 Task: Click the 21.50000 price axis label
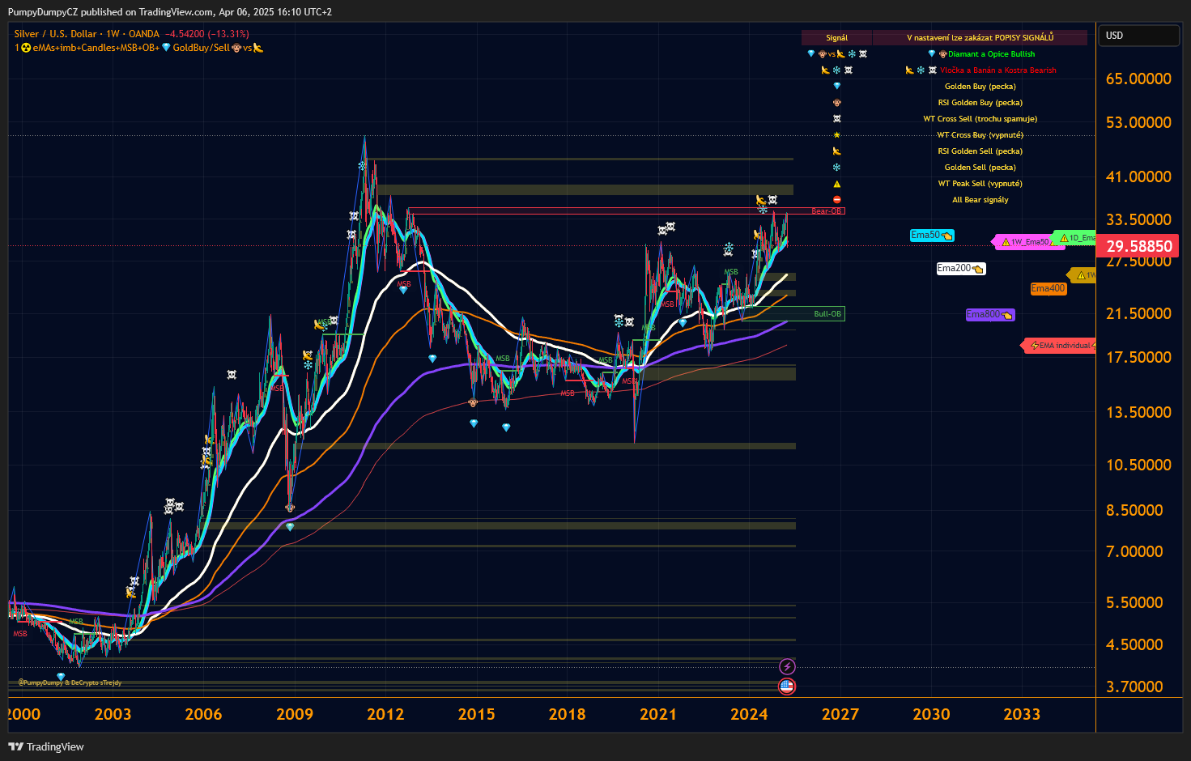pyautogui.click(x=1138, y=313)
